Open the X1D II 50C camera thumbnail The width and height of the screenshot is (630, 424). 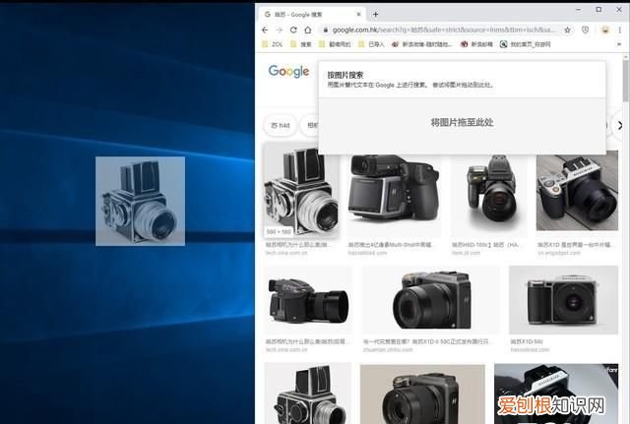(x=431, y=300)
